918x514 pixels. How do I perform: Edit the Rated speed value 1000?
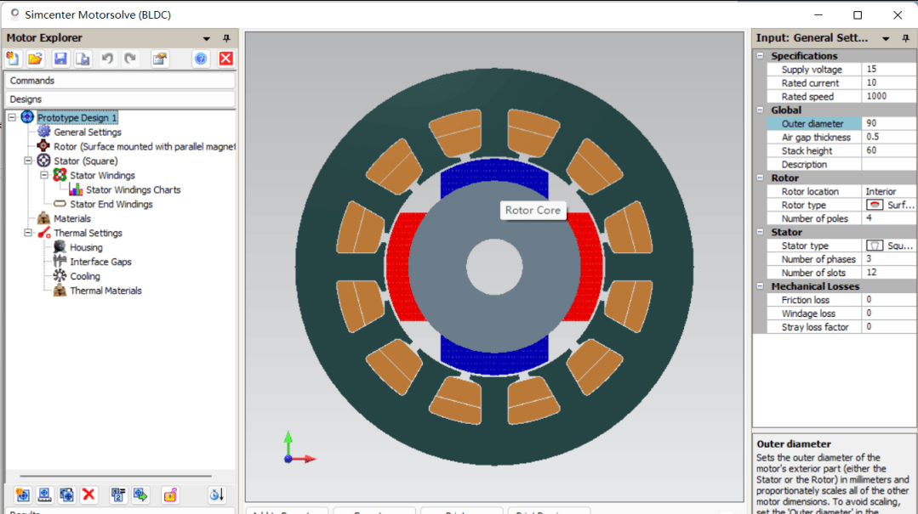point(889,97)
